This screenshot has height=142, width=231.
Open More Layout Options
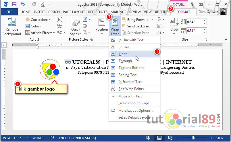coord(134,111)
